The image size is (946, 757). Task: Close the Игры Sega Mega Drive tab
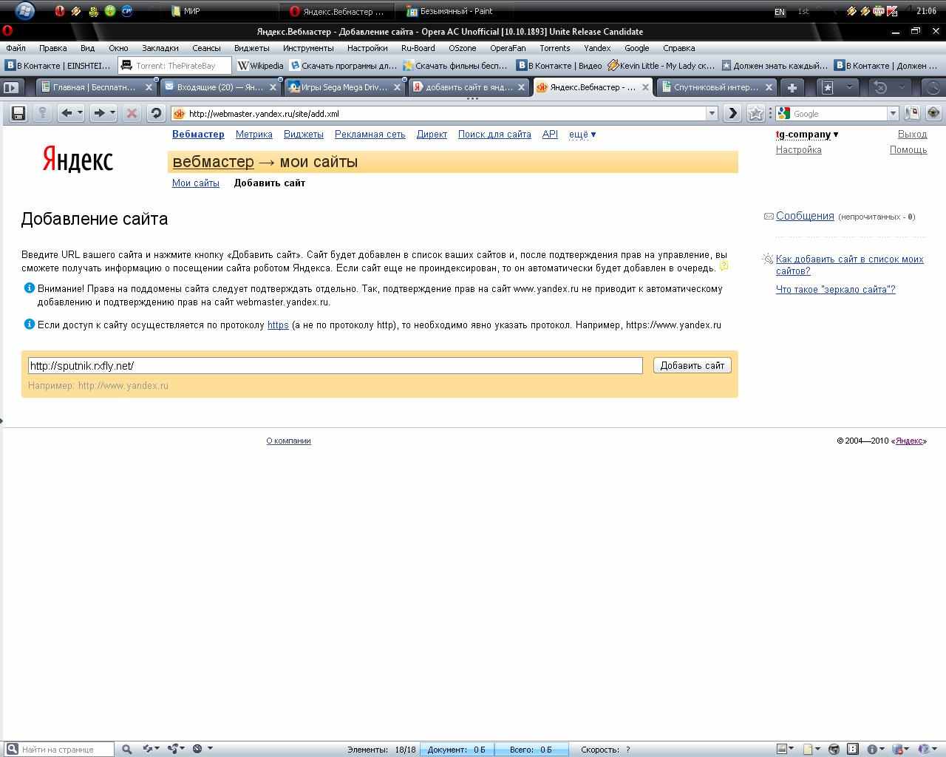(398, 87)
